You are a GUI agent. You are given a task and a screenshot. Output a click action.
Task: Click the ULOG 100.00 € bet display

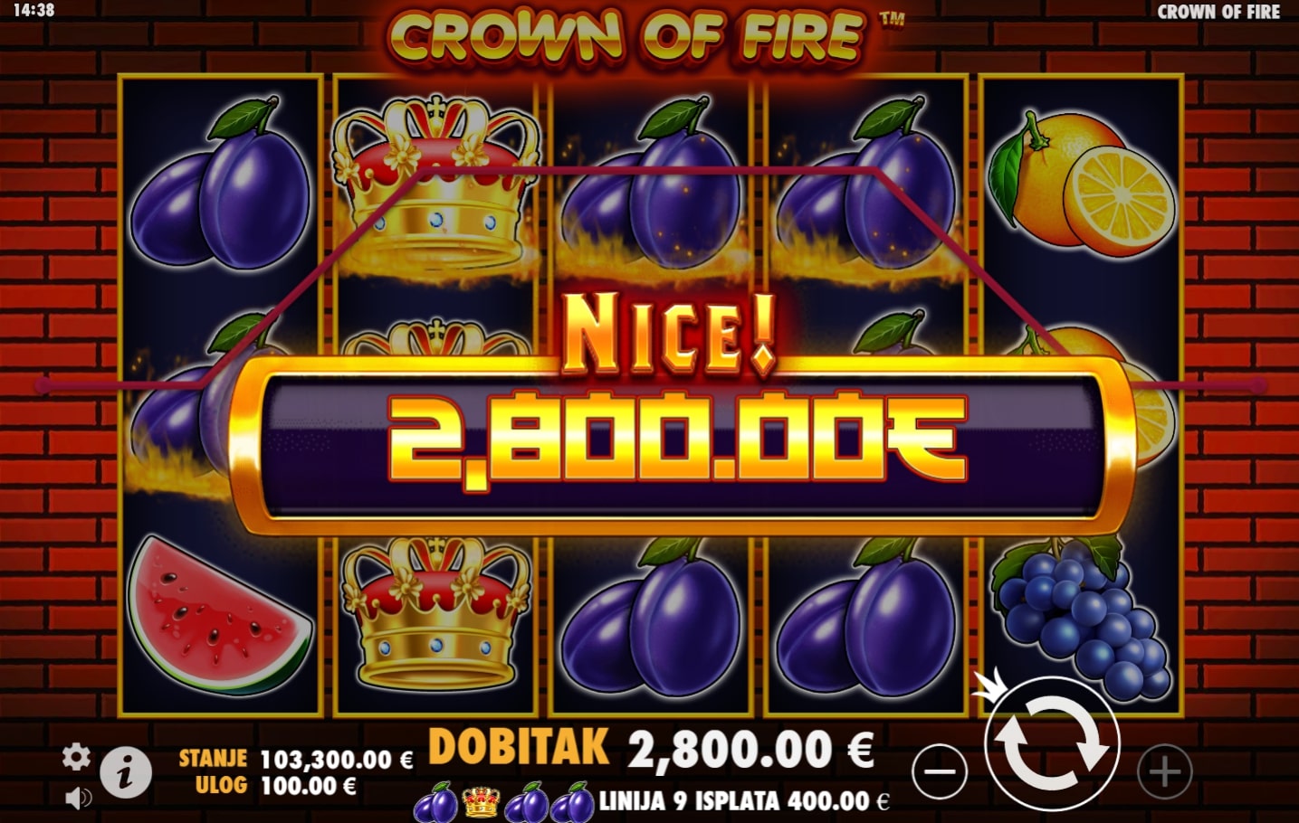point(275,786)
